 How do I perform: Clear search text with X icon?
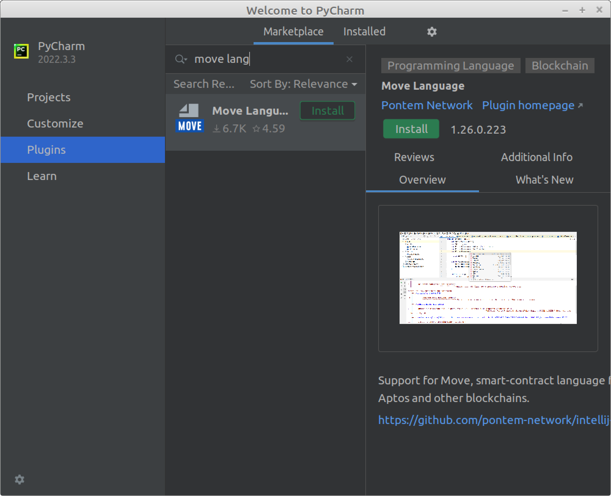click(349, 59)
